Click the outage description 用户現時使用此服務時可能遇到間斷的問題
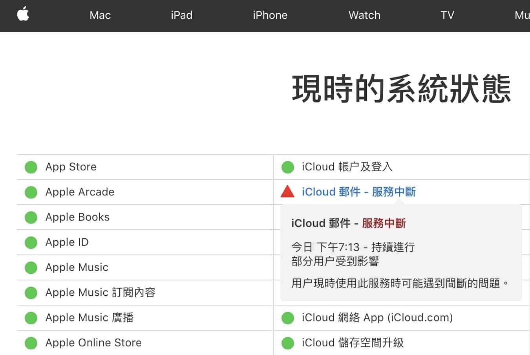 [x=400, y=283]
